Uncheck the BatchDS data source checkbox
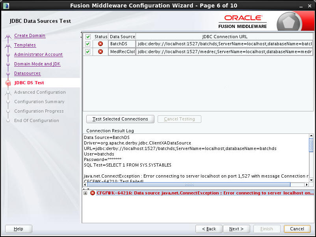 tap(87, 44)
